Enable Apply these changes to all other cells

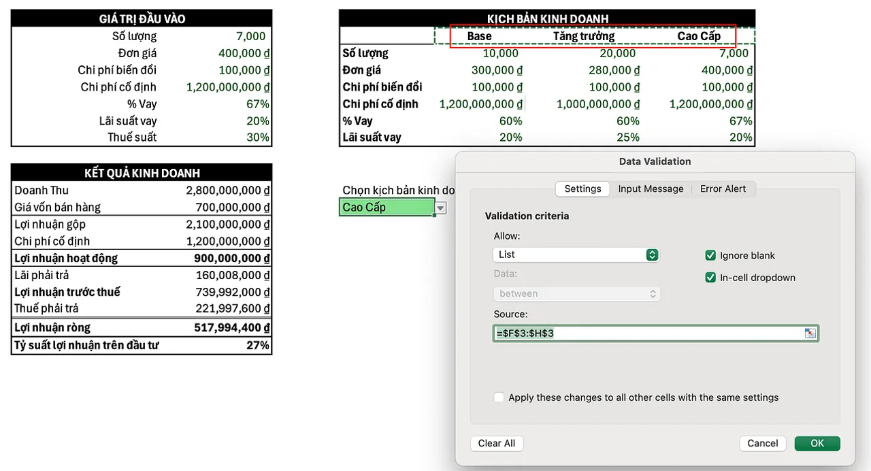(499, 397)
